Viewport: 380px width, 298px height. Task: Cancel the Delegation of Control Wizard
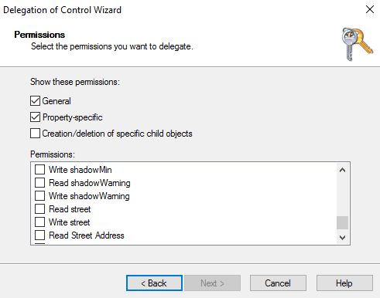(278, 283)
